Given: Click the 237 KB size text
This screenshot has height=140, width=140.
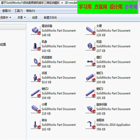Looking at the screenshot, I should 101,51.
